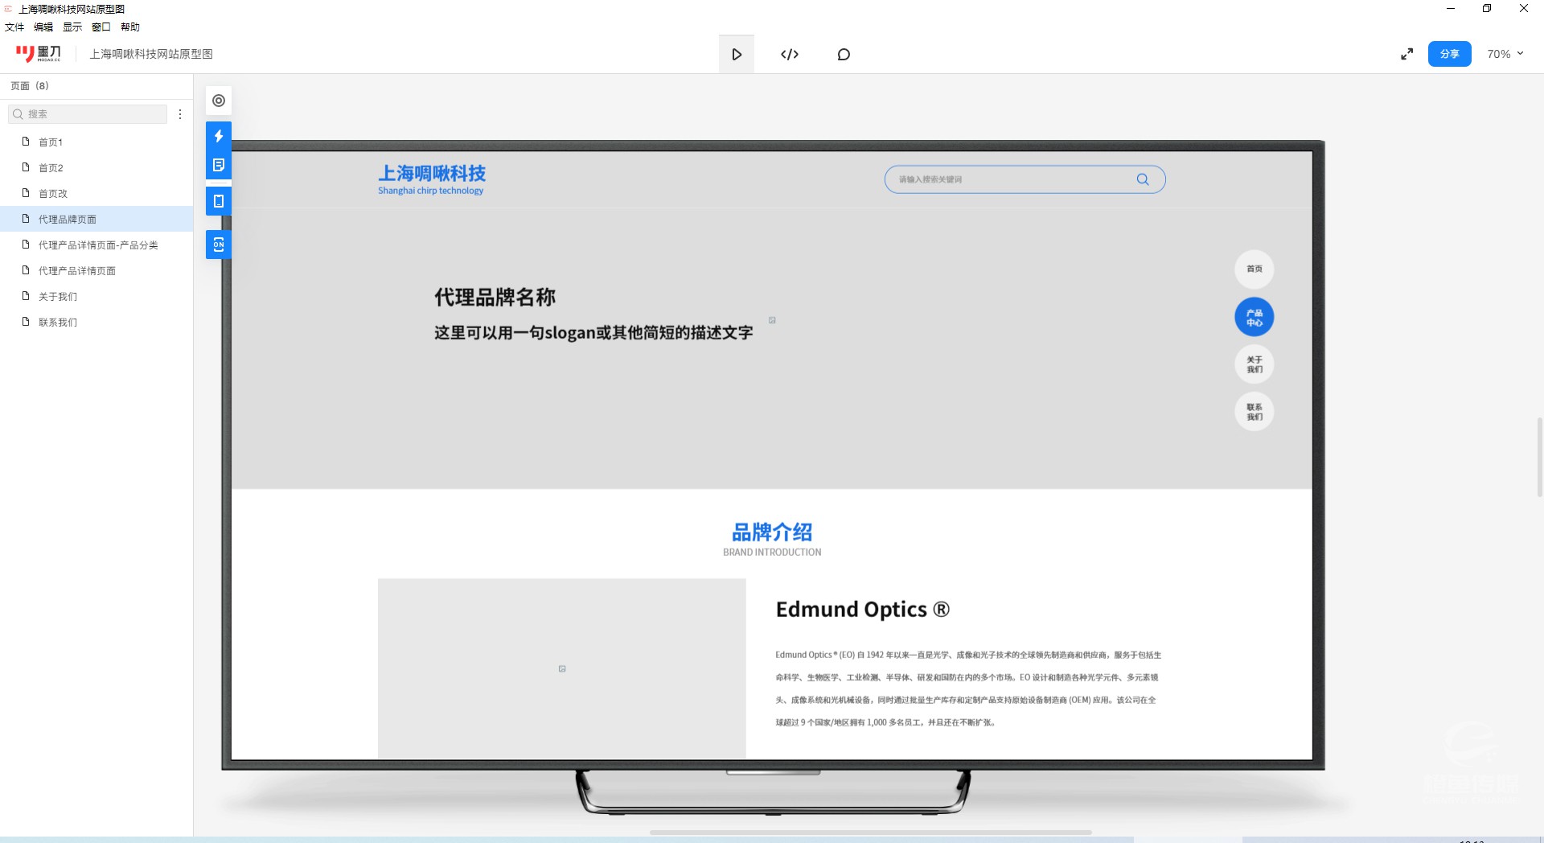Click the Edmund Optics ® heading

(863, 609)
